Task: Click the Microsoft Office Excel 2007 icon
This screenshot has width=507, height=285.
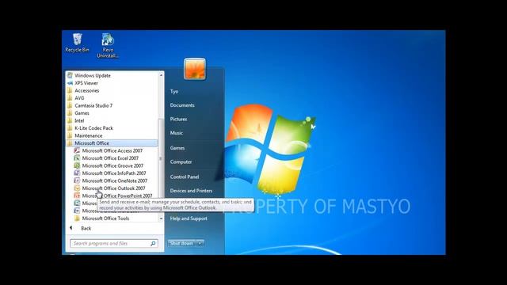Action: [77, 158]
